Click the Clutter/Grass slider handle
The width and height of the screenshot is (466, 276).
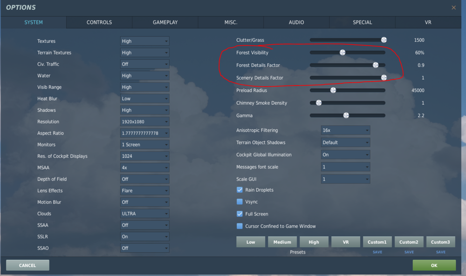[384, 40]
